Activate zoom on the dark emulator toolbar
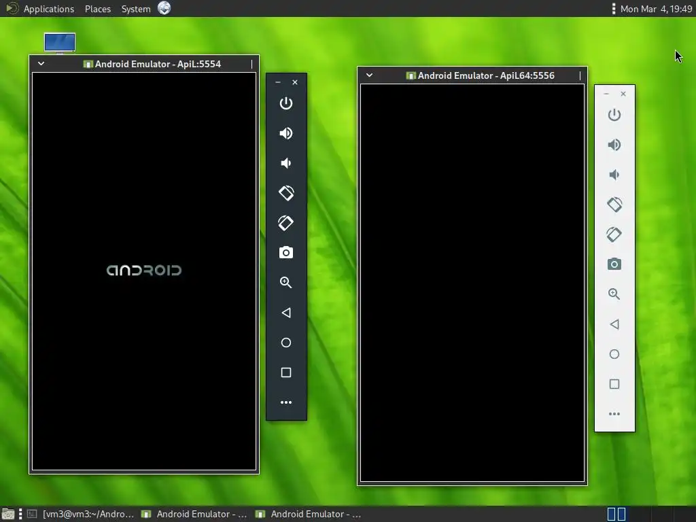 286,282
